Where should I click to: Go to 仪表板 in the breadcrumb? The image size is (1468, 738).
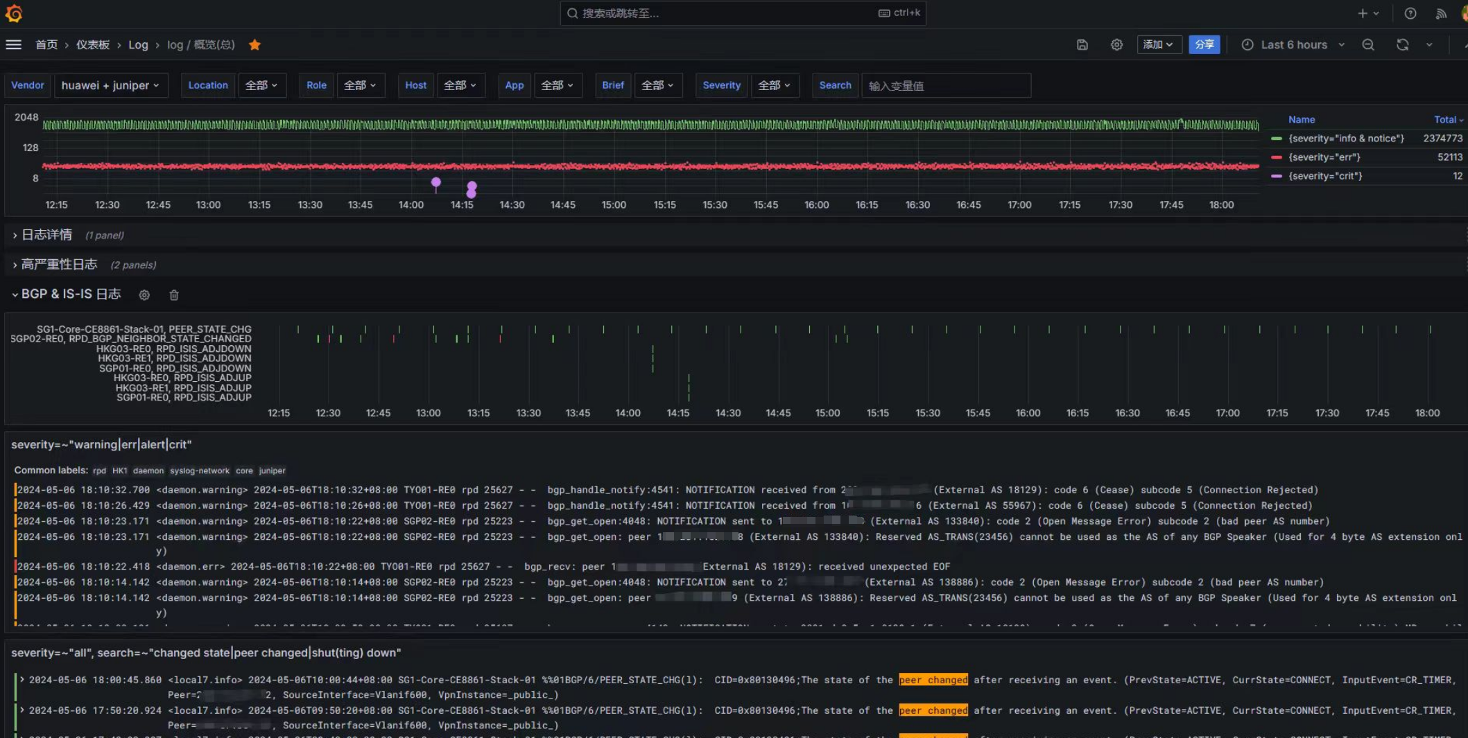pos(93,44)
